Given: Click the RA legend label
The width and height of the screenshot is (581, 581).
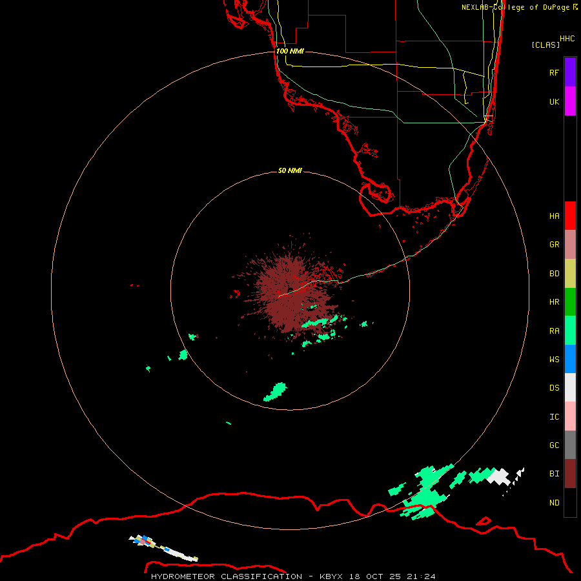Looking at the screenshot, I should click(554, 331).
